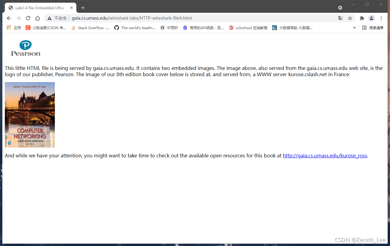Open the w3school 在线教程 bookmark
390x246 pixels.
(x=248, y=28)
